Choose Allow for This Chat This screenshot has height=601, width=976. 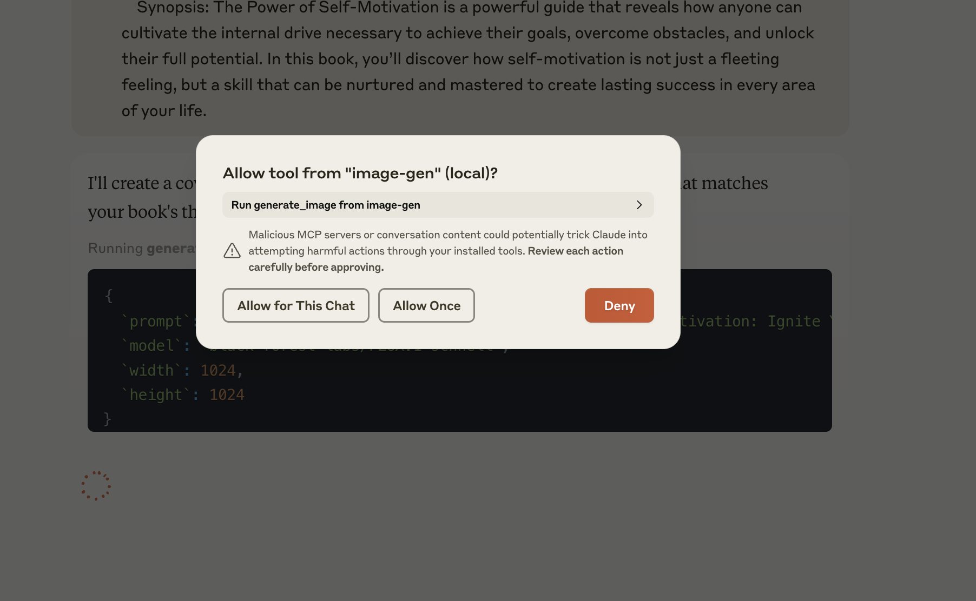[296, 305]
